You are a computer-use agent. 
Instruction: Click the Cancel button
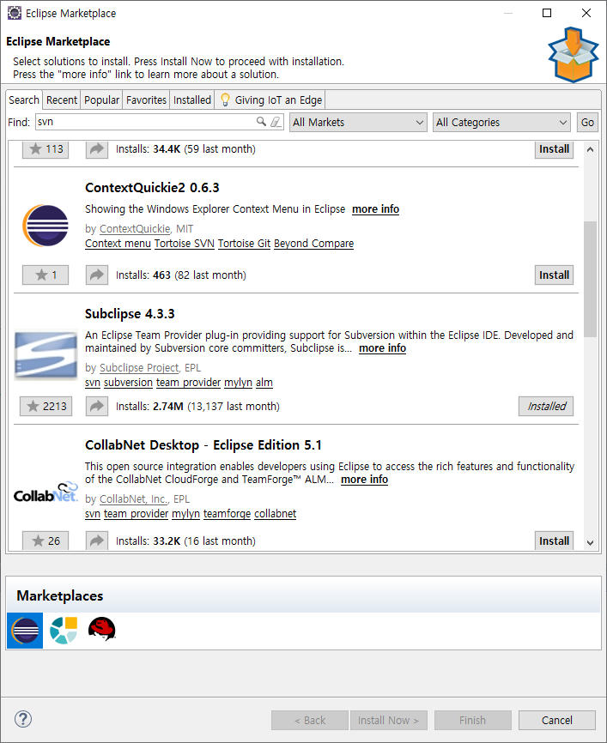(556, 720)
